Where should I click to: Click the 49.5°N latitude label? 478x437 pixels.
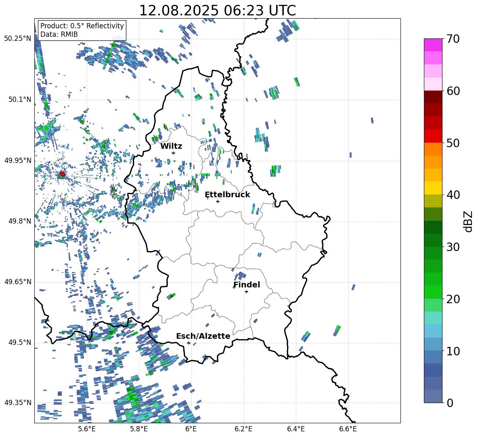click(x=20, y=342)
